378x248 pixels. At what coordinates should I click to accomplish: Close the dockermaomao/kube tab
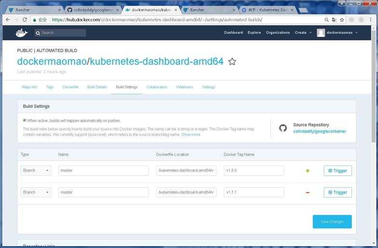175,10
